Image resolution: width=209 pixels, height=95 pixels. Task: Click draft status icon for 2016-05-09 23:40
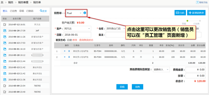pyautogui.click(x=5, y=92)
